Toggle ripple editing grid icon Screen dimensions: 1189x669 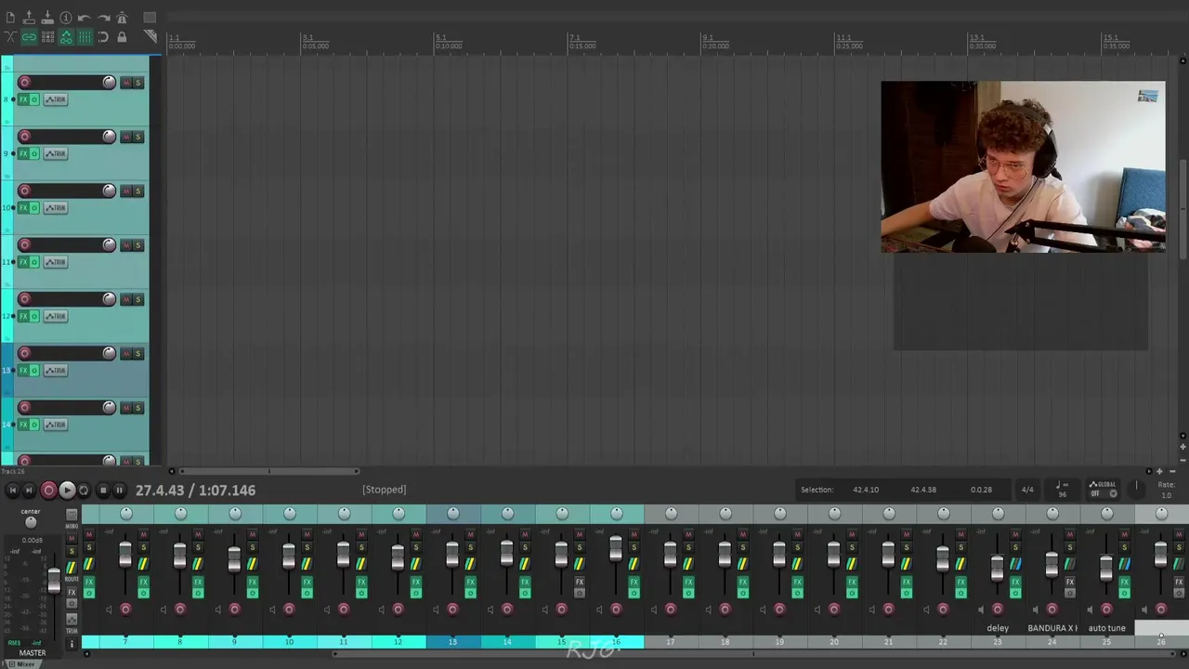(x=47, y=37)
